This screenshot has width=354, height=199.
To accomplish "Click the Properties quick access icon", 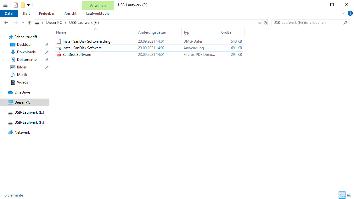I will pyautogui.click(x=16, y=5).
